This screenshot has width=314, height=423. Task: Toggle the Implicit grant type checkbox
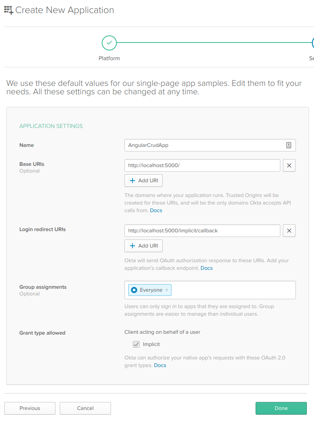(136, 344)
